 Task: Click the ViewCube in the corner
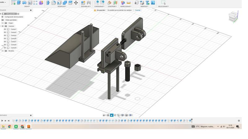233,17
